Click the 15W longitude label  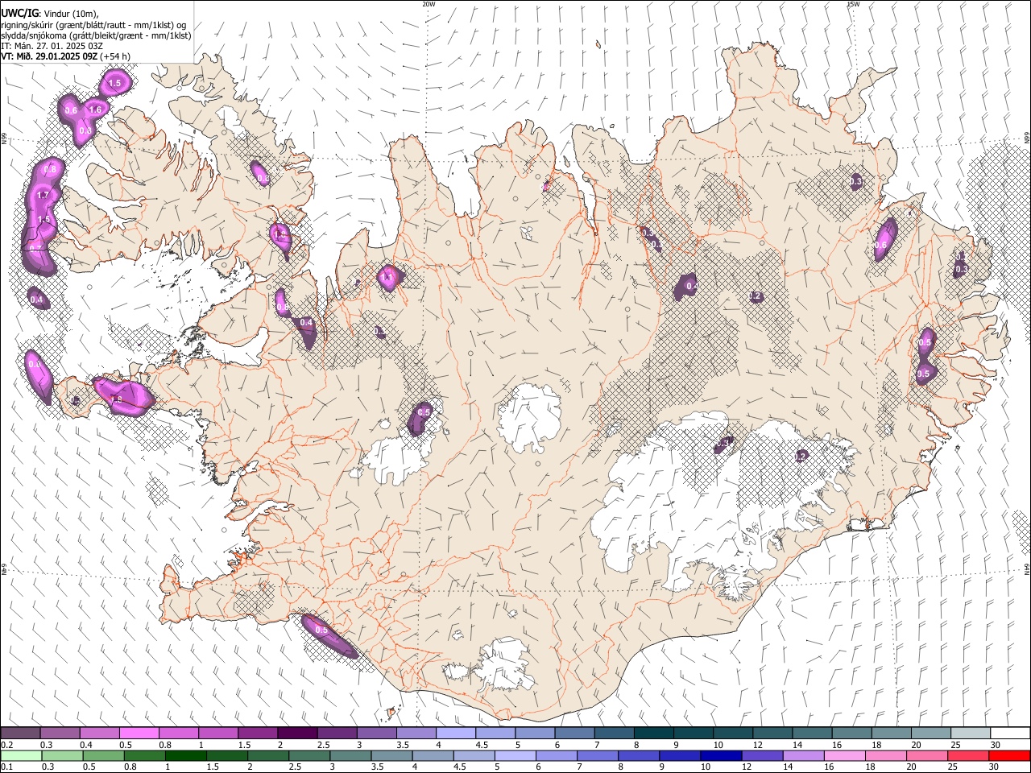pos(853,4)
